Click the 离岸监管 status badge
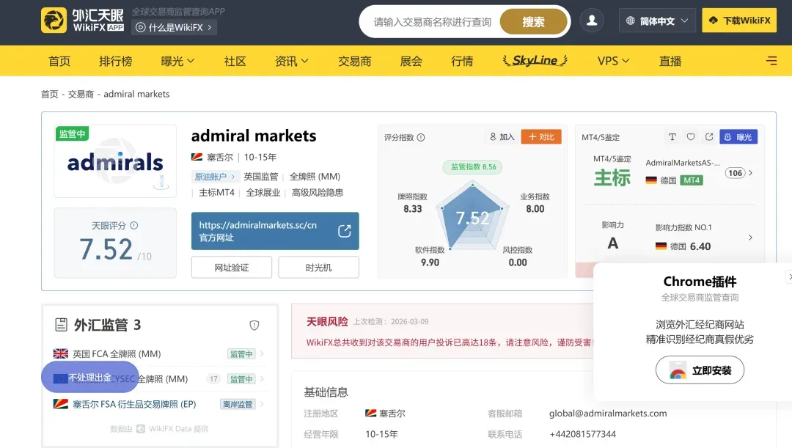Screen dimensions: 792x448 pyautogui.click(x=238, y=404)
